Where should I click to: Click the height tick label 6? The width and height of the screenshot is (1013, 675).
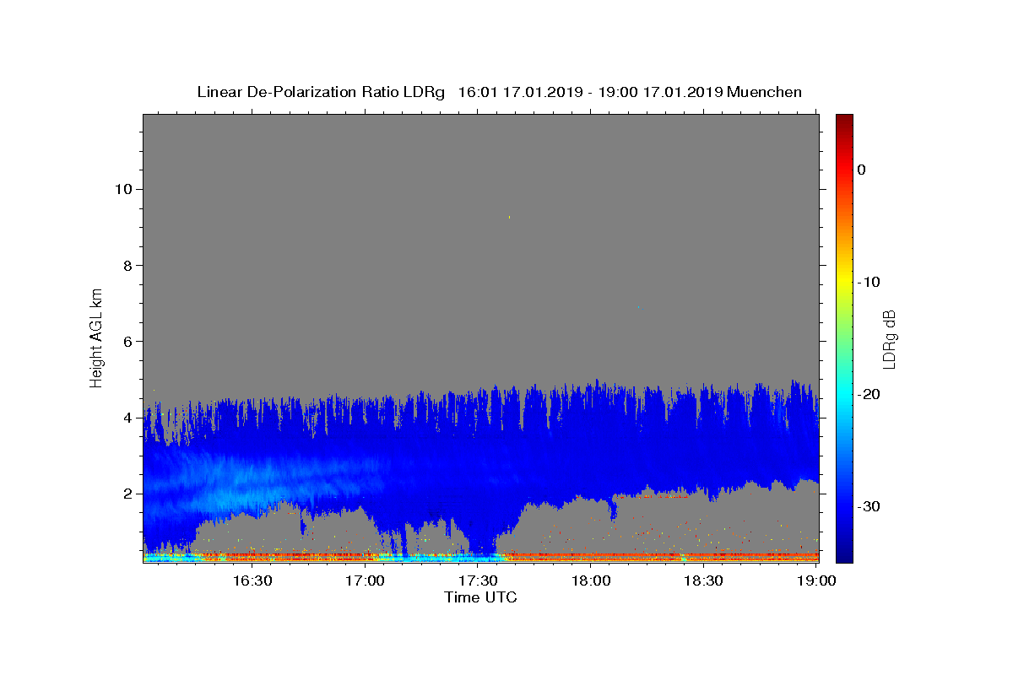point(126,342)
